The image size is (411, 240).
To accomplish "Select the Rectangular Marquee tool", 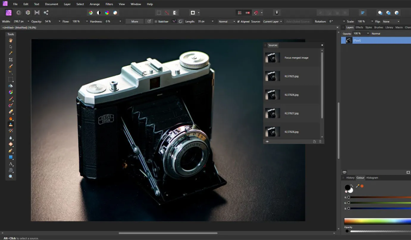I will (11, 79).
